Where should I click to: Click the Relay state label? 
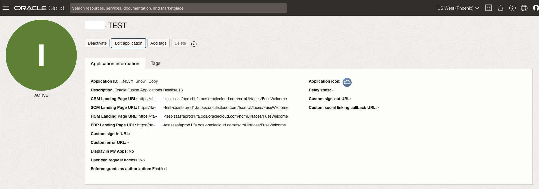(x=320, y=90)
